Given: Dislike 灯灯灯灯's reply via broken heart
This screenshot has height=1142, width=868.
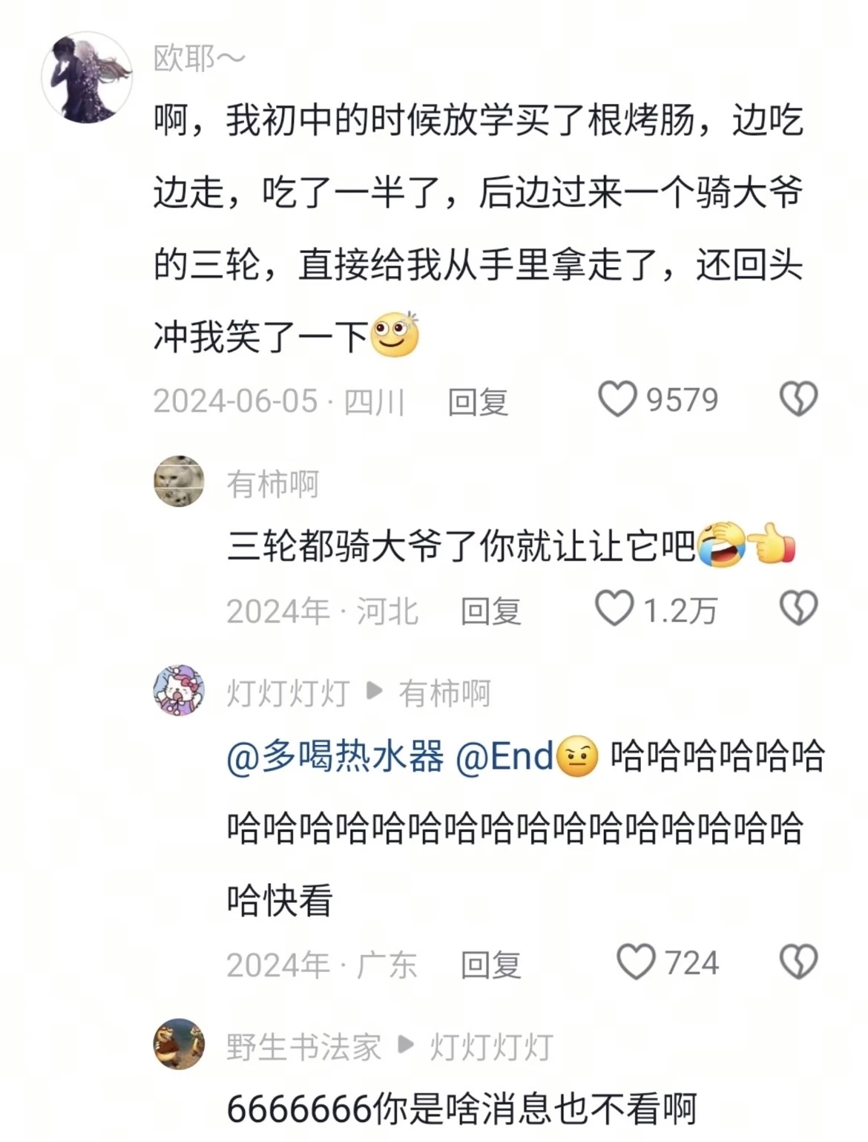Looking at the screenshot, I should pos(798,962).
